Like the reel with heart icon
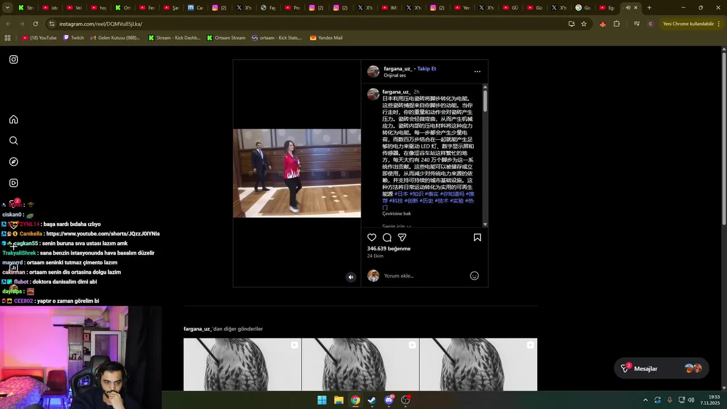The width and height of the screenshot is (727, 409). pos(371,237)
